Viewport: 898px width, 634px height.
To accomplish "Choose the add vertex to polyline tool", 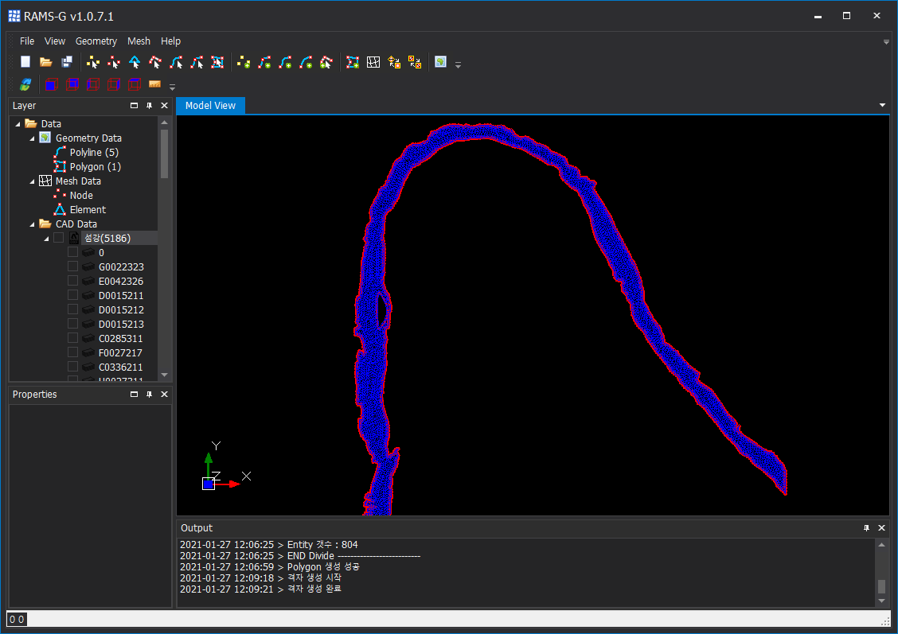I will coord(326,62).
